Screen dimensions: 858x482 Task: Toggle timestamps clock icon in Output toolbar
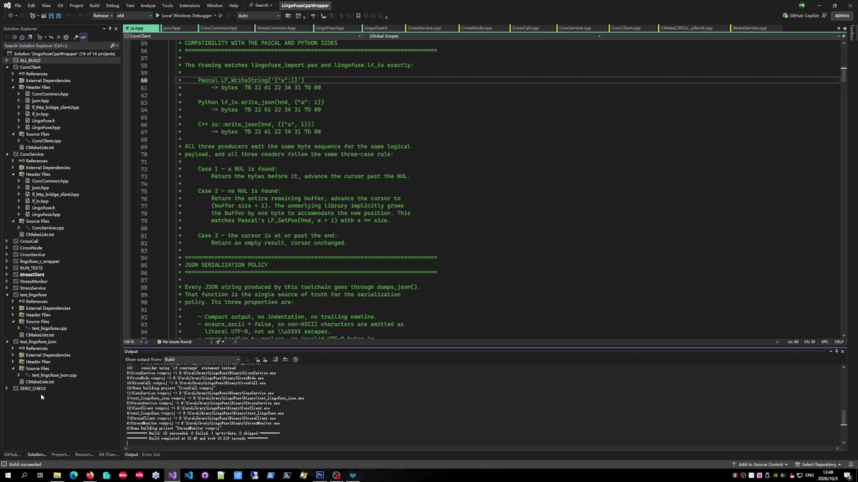295,359
